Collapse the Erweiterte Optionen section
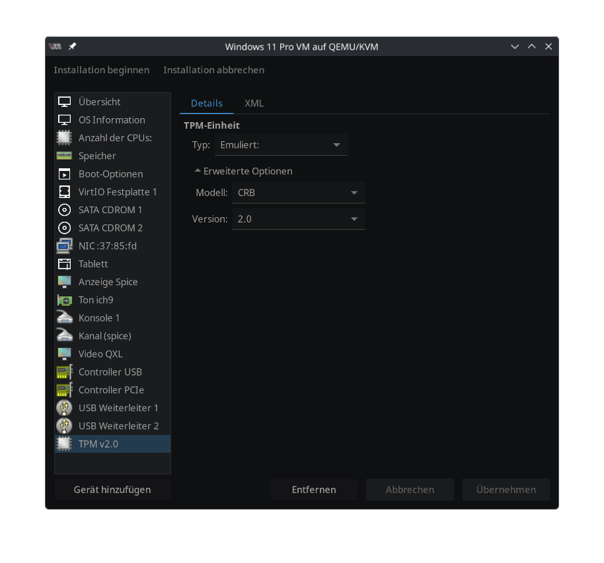This screenshot has height=563, width=604. pyautogui.click(x=243, y=171)
